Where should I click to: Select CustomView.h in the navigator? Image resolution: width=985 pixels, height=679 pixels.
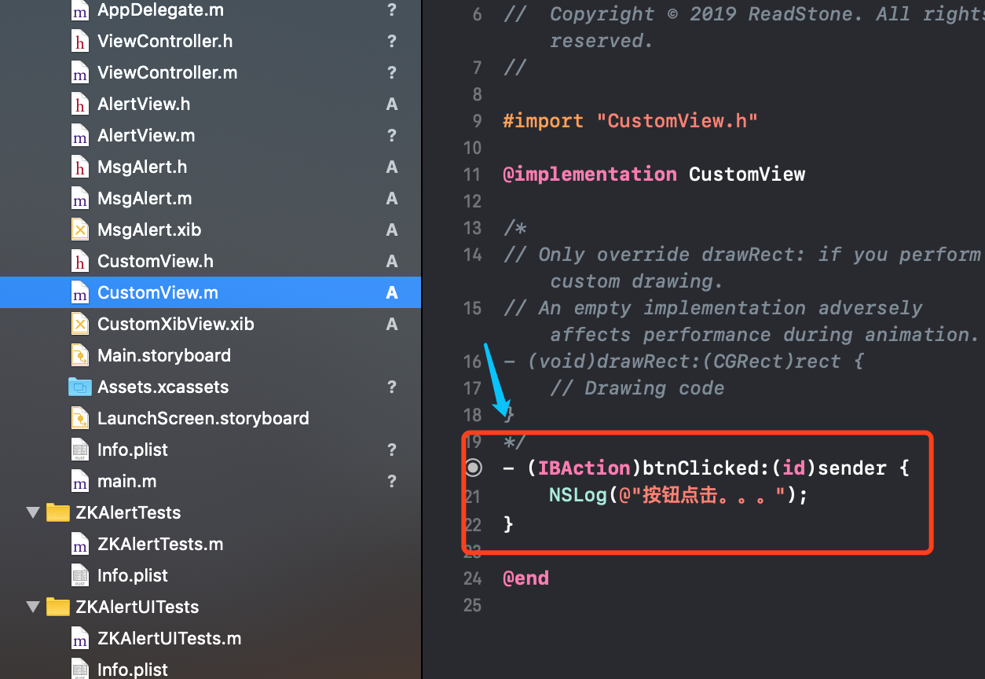tap(155, 262)
